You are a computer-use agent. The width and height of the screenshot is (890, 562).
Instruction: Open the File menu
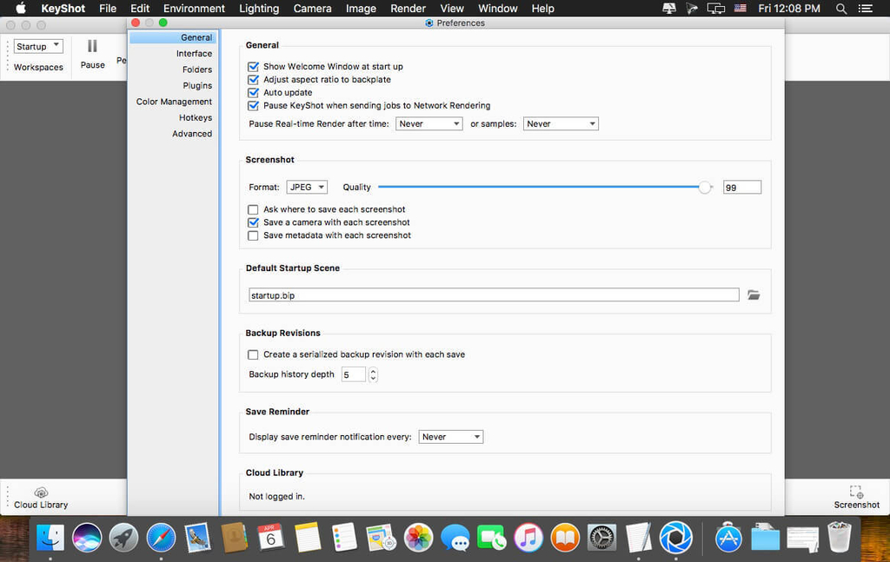click(x=107, y=9)
